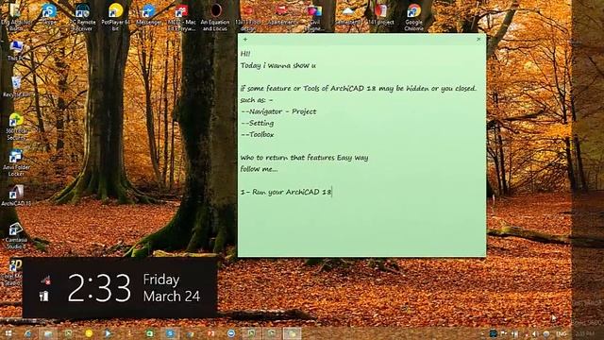Open Internet Explorer from the taskbar
This screenshot has width=604, height=340.
(x=28, y=333)
